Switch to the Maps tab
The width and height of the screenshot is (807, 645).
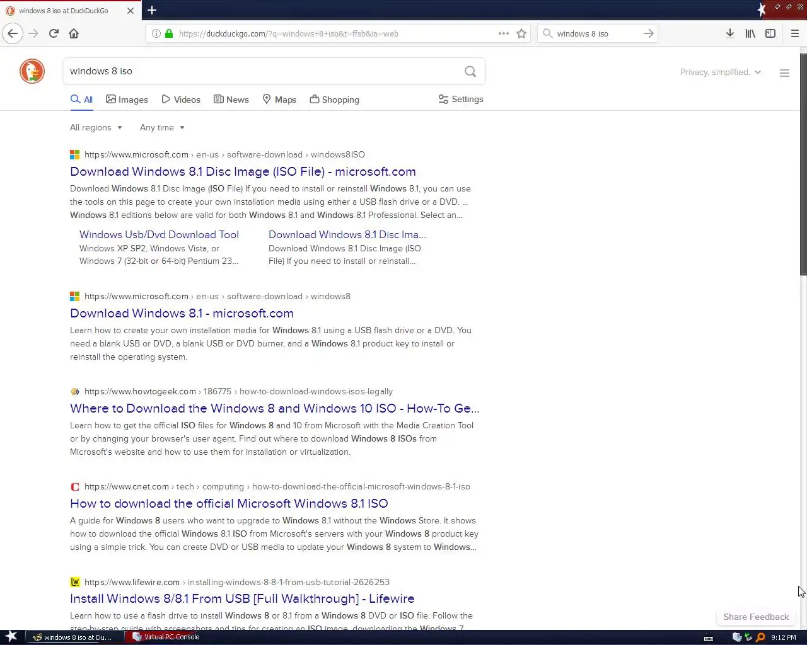tap(279, 100)
